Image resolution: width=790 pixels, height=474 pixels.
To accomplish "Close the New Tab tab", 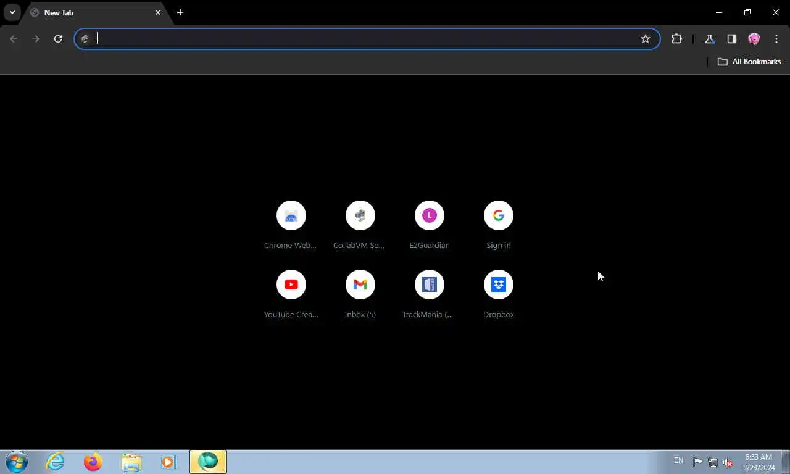I will pos(158,12).
